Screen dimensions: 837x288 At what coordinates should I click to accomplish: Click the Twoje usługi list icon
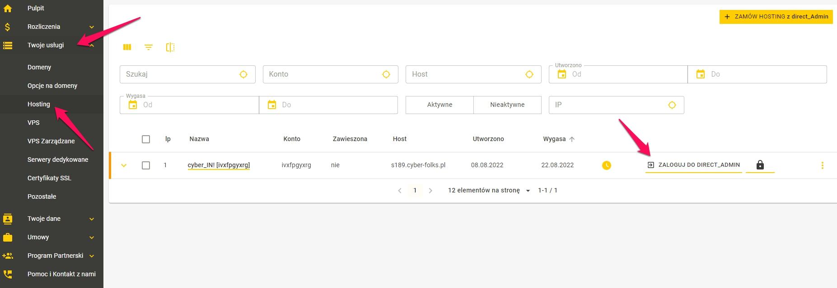coord(8,45)
